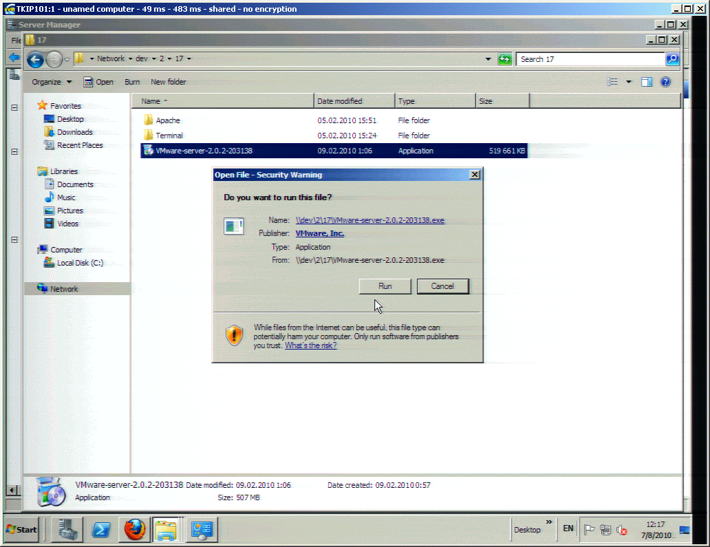
Task: Click the Action Center flag tray icon
Action: [589, 529]
